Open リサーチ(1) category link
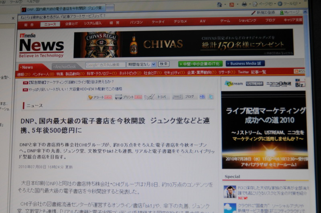This screenshot has width=321, height=213. (x=227, y=72)
